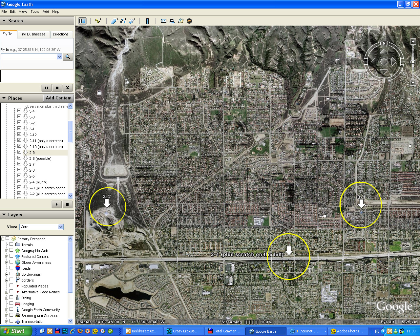Click the Windows Start button
Screen dimensions: 420x336
pos(16,331)
